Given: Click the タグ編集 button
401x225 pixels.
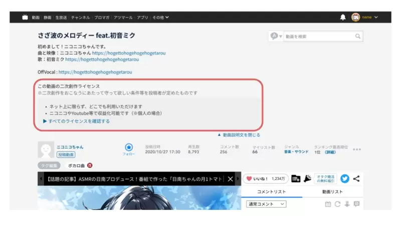Looking at the screenshot, I should tap(49, 165).
